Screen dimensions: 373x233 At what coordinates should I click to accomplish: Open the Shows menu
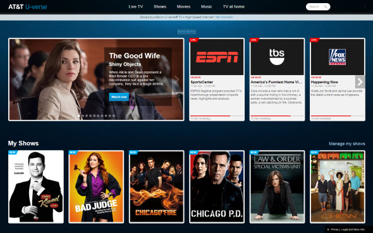tap(160, 7)
